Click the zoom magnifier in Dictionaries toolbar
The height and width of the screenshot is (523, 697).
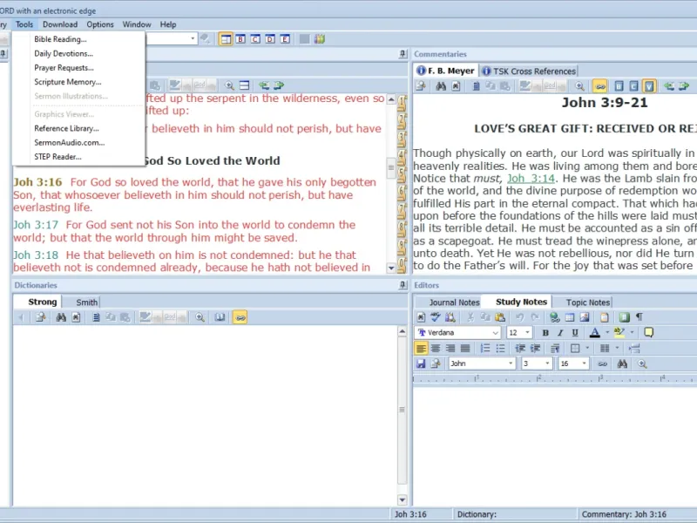click(x=200, y=317)
